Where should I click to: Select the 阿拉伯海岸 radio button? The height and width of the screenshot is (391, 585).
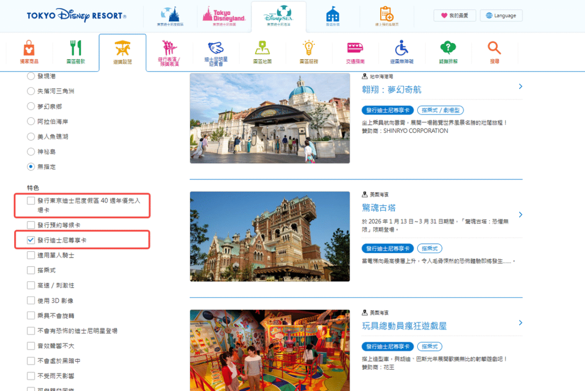31,121
